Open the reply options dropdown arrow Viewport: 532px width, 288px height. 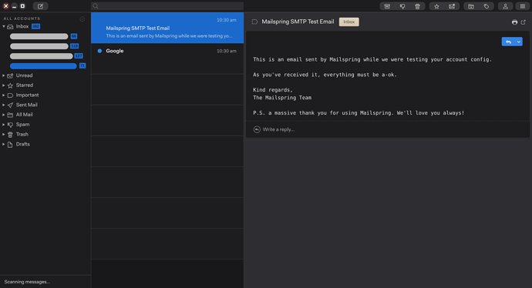click(519, 42)
